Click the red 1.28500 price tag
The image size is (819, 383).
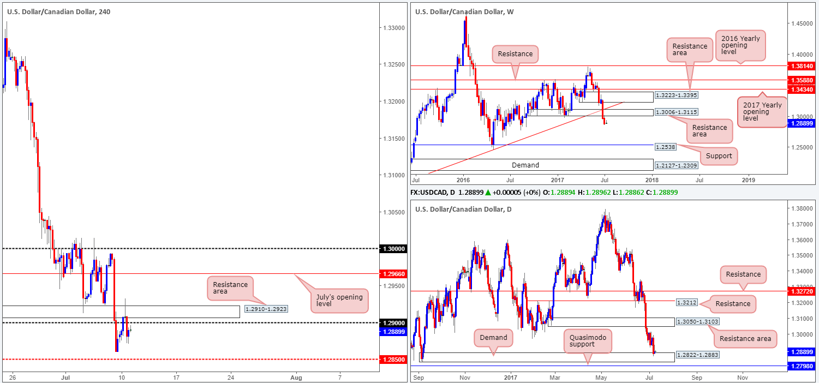pos(394,360)
